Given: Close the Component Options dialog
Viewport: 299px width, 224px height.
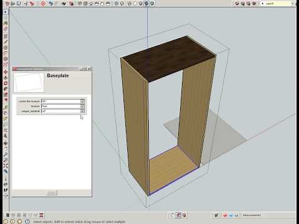Looking at the screenshot, I should pos(89,68).
